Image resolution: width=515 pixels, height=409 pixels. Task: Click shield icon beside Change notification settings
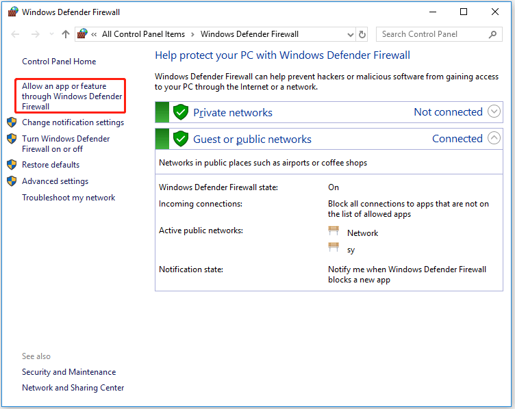coord(12,122)
